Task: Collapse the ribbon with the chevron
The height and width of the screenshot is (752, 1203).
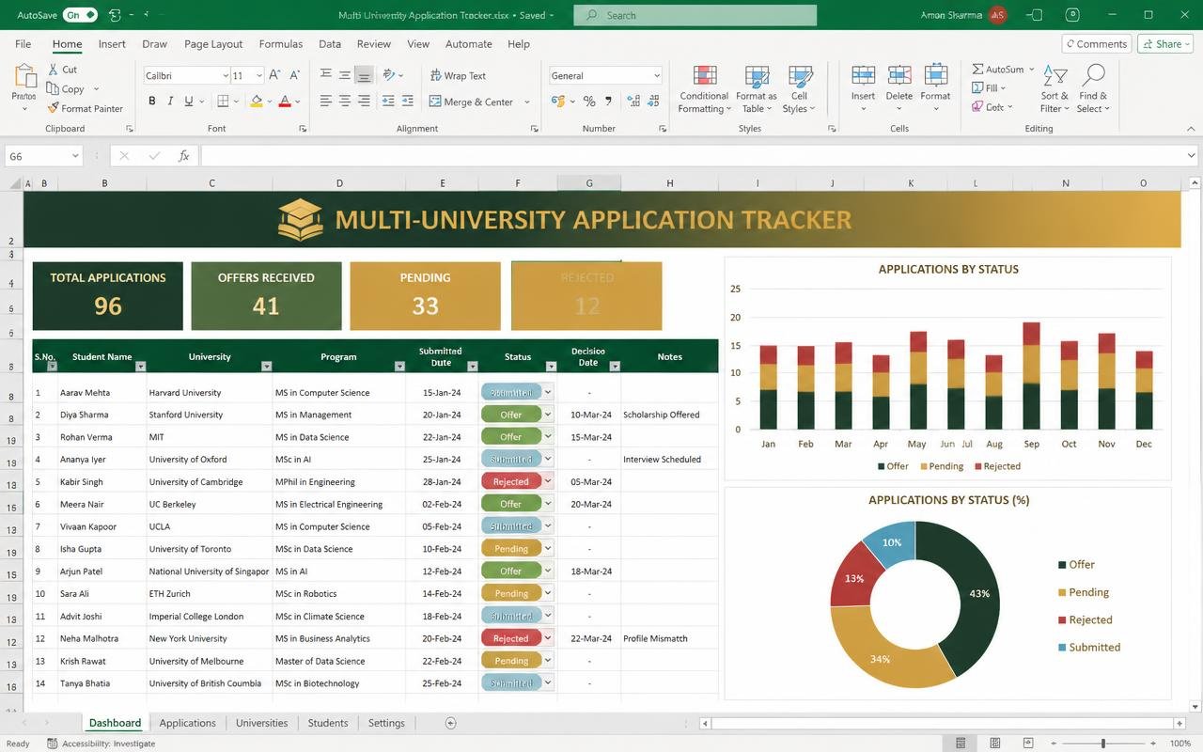Action: click(1192, 129)
